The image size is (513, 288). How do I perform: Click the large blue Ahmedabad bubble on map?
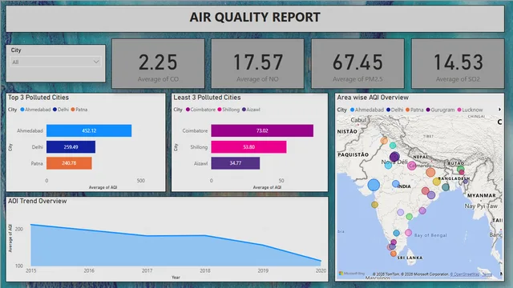[x=374, y=185]
